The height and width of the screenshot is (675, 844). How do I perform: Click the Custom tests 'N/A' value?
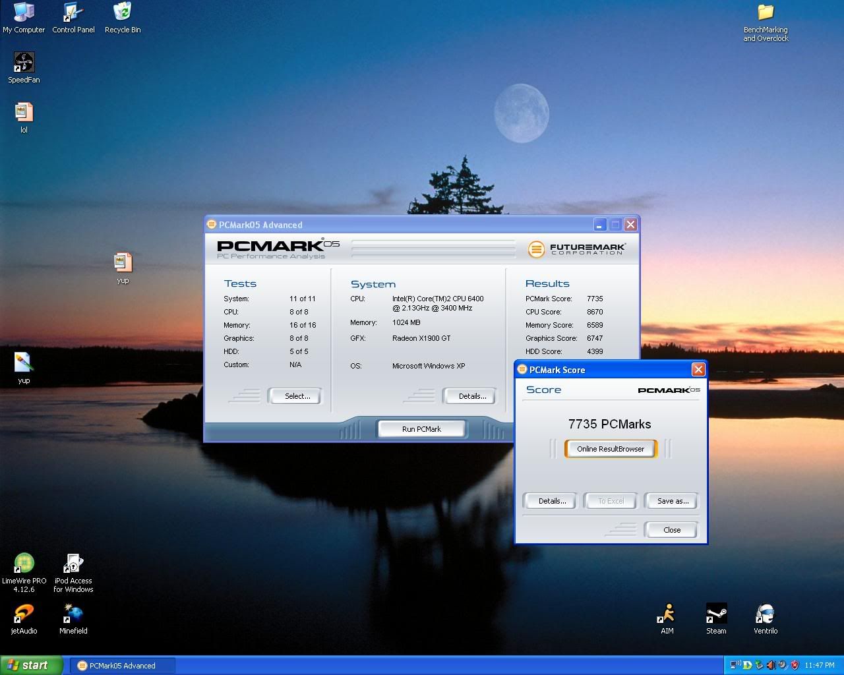tap(295, 365)
